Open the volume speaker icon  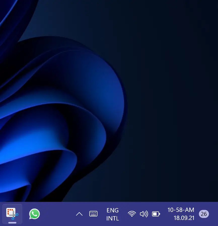pos(144,214)
